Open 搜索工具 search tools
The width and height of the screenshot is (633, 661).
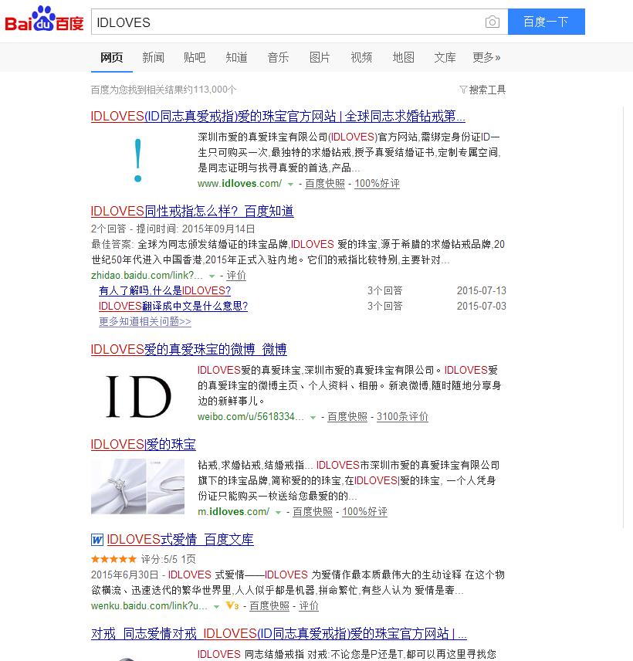tap(487, 90)
